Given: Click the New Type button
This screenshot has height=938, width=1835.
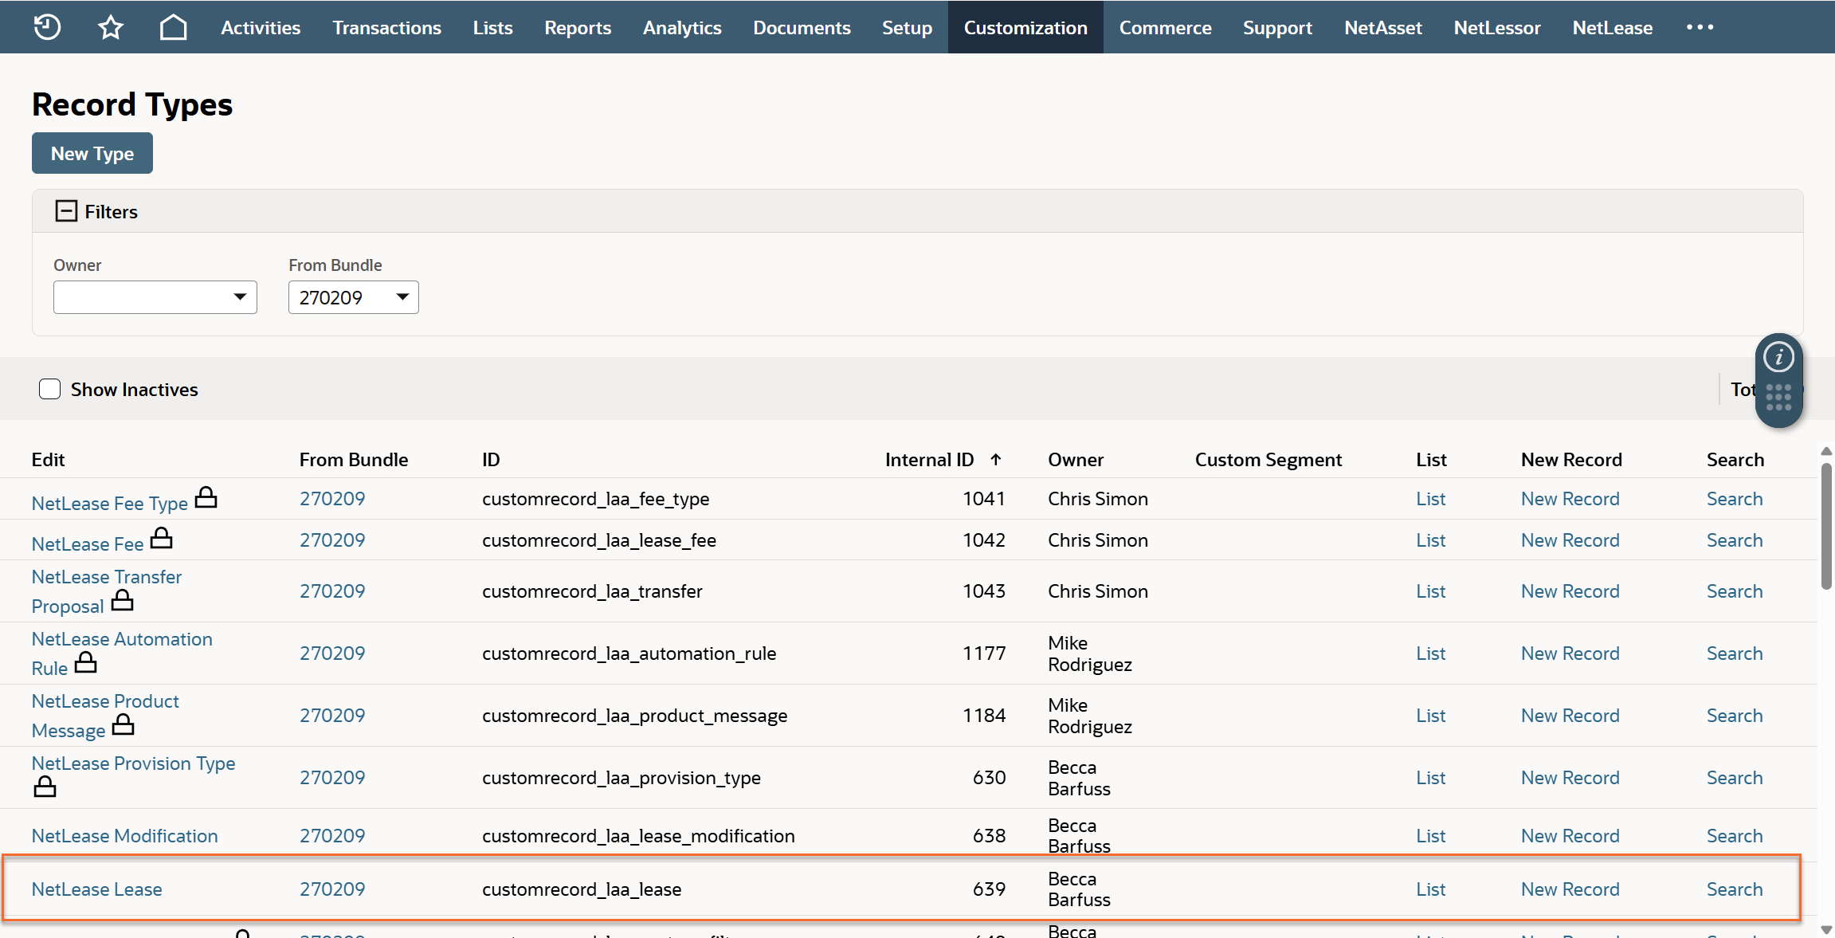Looking at the screenshot, I should tap(92, 153).
